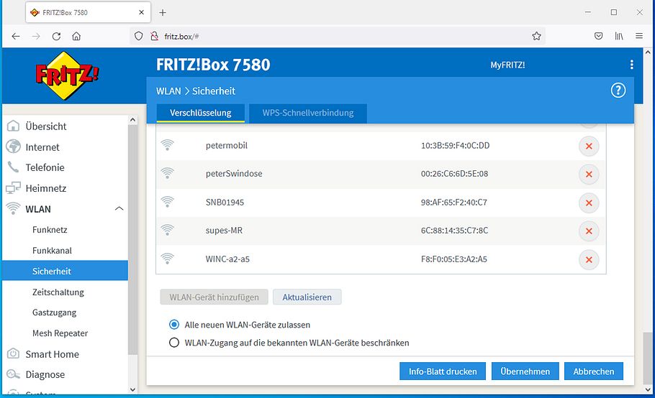Viewport: 655px width, 398px height.
Task: Open Funkkanal in the WLAN submenu
Action: (x=52, y=251)
